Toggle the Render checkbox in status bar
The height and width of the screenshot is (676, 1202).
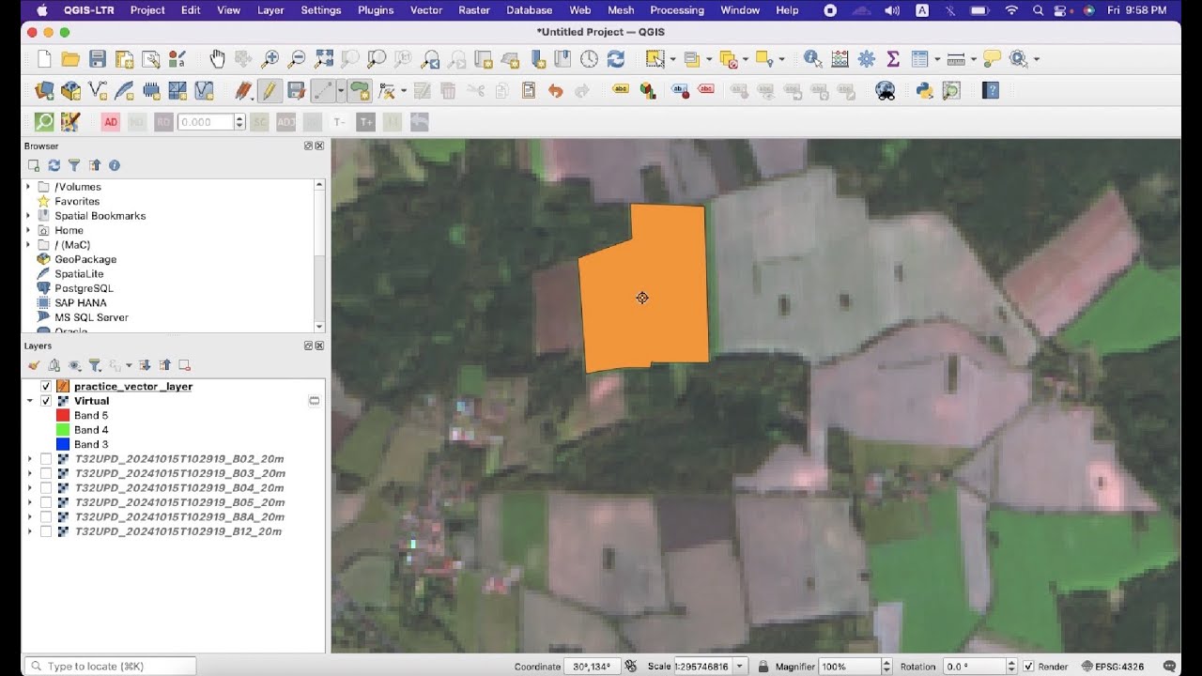(x=1028, y=667)
